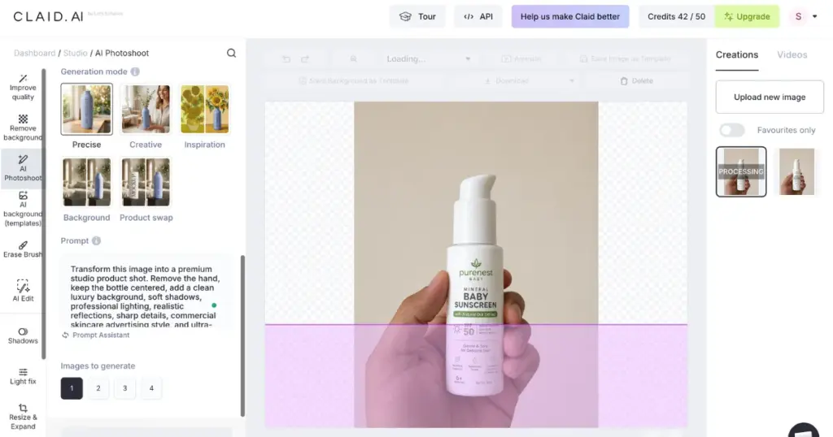Screen dimensions: 833x437
Task: Expand the account menu arrow
Action: (815, 16)
